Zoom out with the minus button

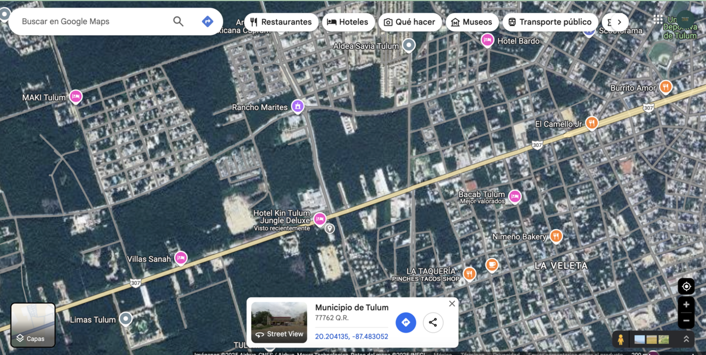pos(686,321)
